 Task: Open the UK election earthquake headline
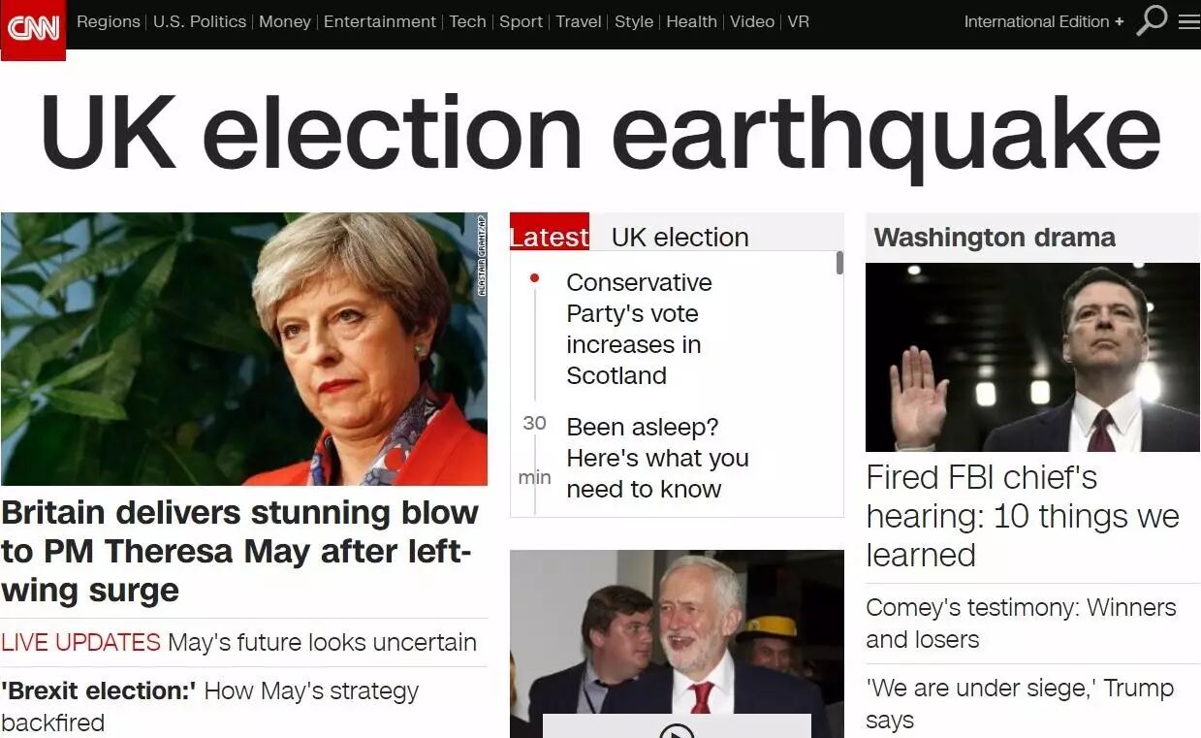tap(600, 134)
